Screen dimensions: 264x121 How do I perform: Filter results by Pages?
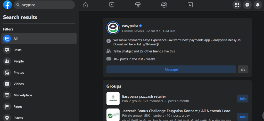pyautogui.click(x=39, y=106)
